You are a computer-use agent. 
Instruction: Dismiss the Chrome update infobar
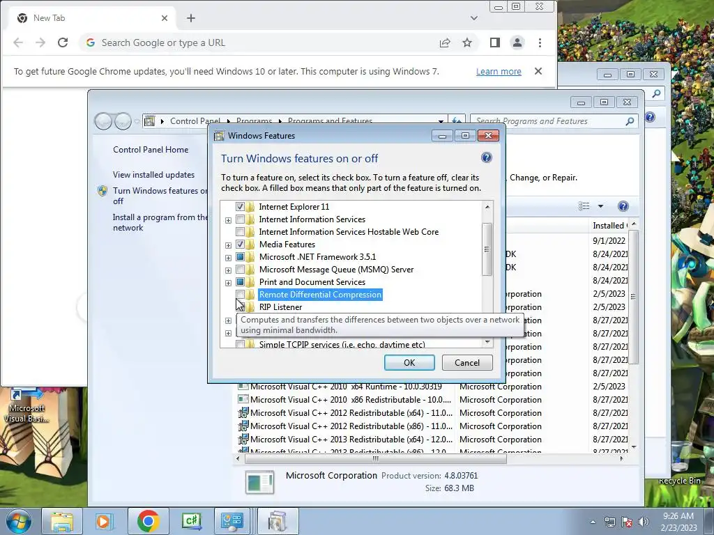(538, 71)
